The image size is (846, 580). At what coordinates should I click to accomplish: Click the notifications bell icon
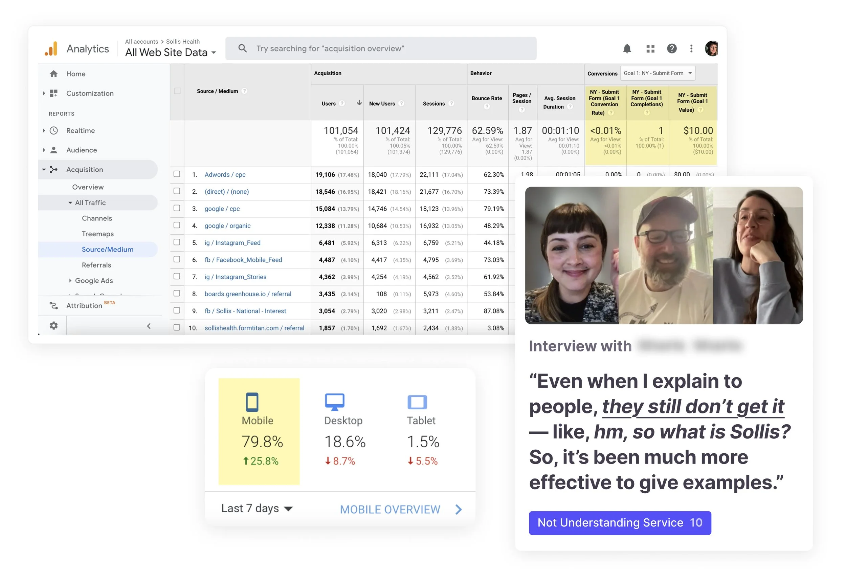coord(626,48)
